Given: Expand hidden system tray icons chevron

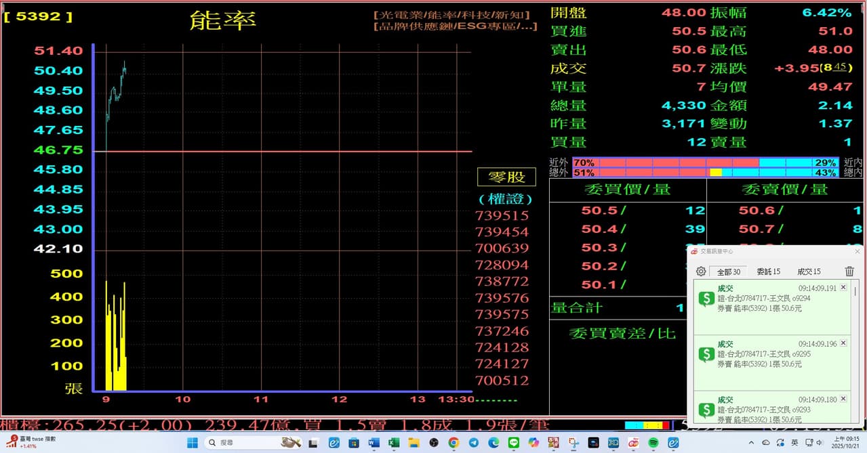Looking at the screenshot, I should pos(751,443).
